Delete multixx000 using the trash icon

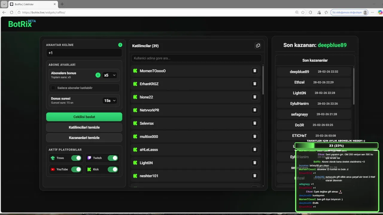pyautogui.click(x=255, y=136)
